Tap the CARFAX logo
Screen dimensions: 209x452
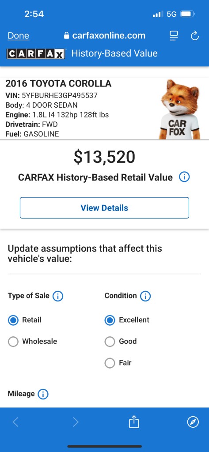click(36, 54)
